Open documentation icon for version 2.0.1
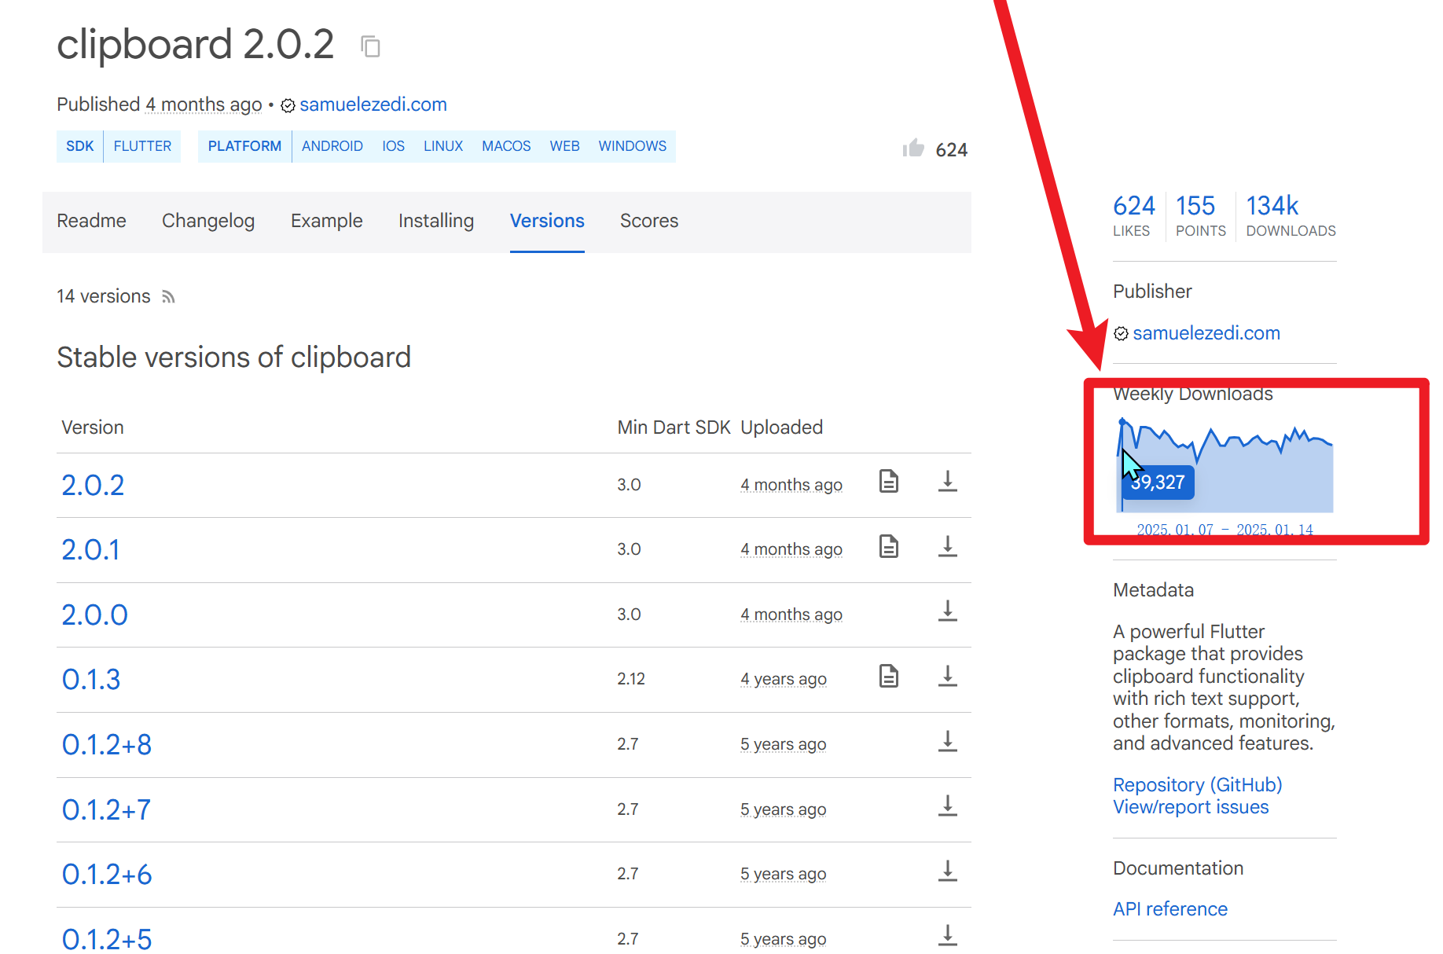 click(888, 547)
